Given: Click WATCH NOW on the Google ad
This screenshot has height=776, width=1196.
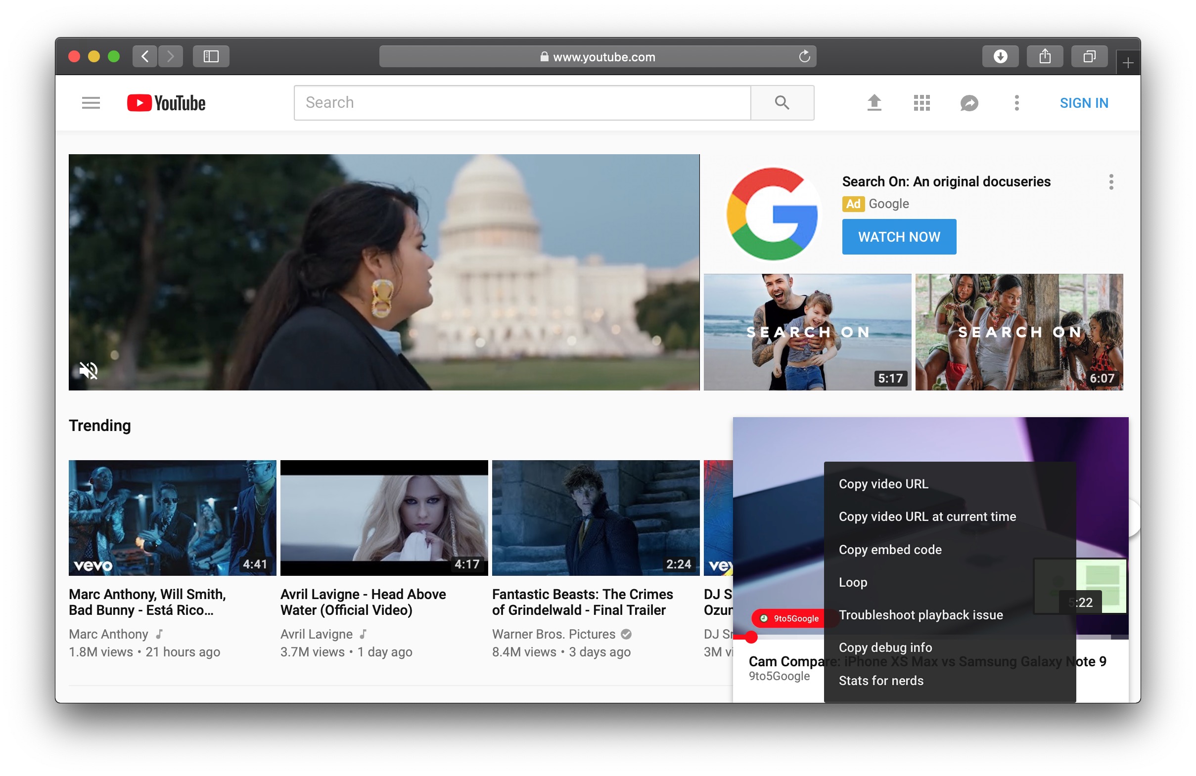Looking at the screenshot, I should (899, 237).
